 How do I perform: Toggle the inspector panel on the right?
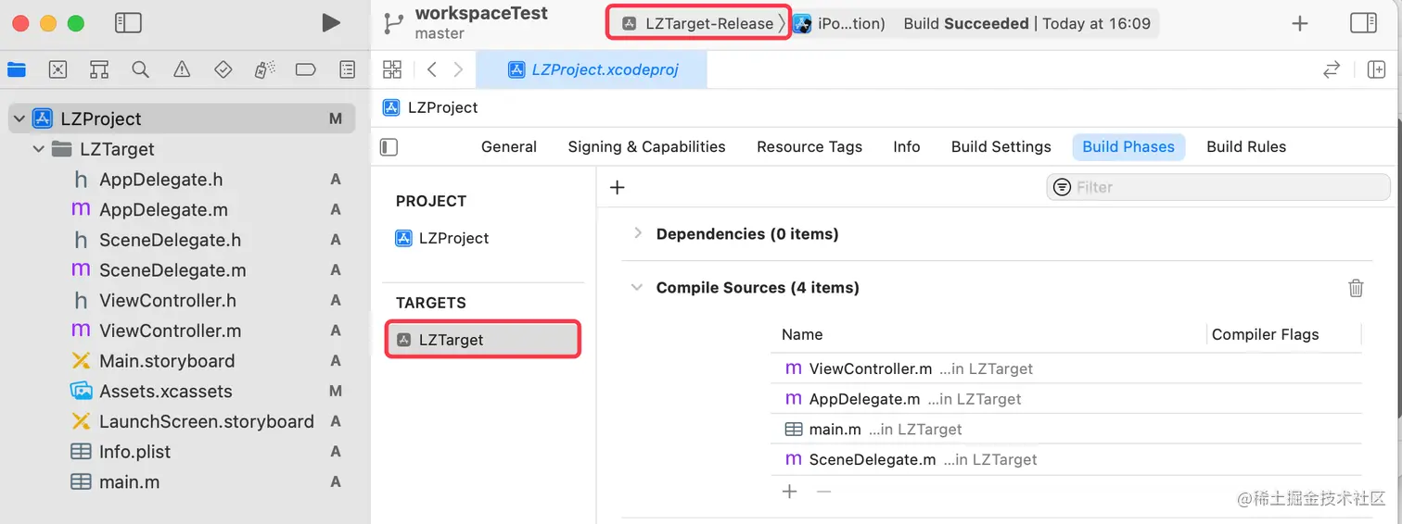(1363, 23)
